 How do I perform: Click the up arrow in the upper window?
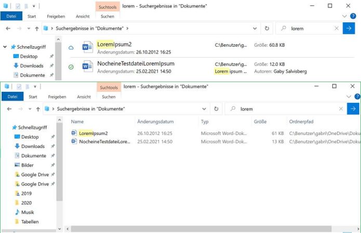(x=38, y=29)
